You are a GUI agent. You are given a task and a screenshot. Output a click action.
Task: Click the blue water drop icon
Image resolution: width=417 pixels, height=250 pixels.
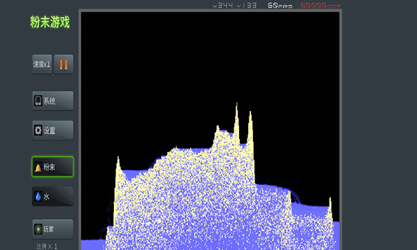click(x=38, y=197)
